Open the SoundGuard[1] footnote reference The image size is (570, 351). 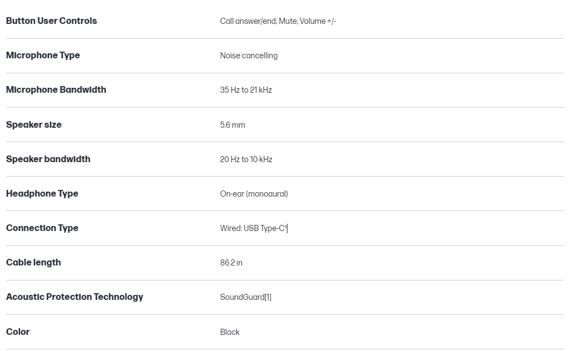(268, 297)
